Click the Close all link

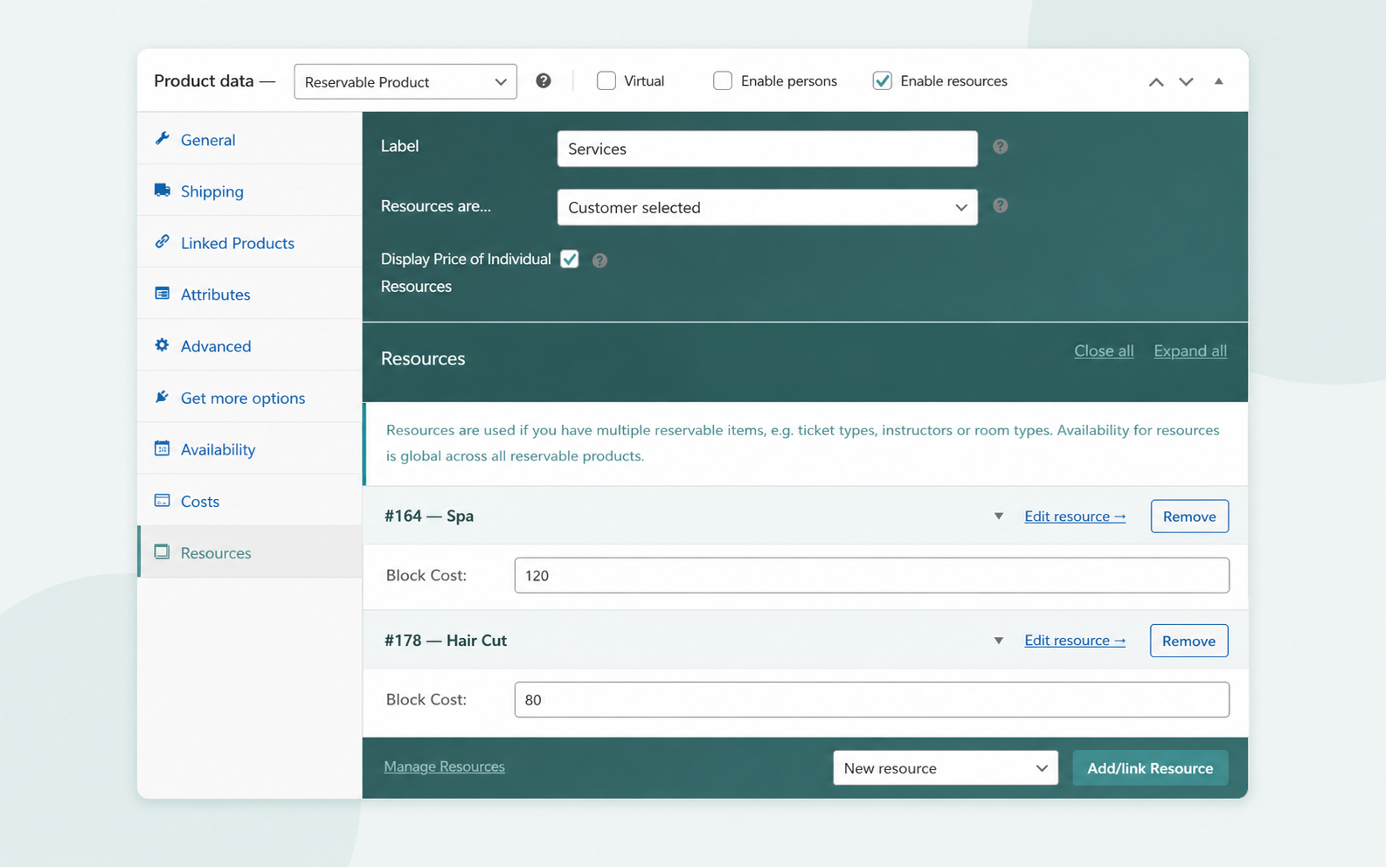tap(1104, 350)
